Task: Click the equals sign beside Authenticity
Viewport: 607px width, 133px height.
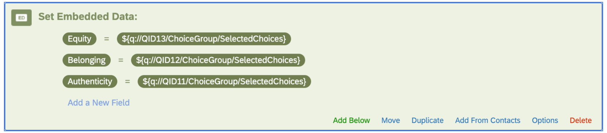Action: [x=127, y=82]
